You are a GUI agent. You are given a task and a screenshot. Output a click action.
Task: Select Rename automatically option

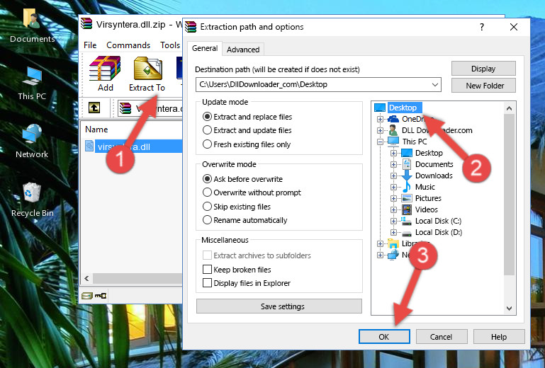click(x=207, y=220)
